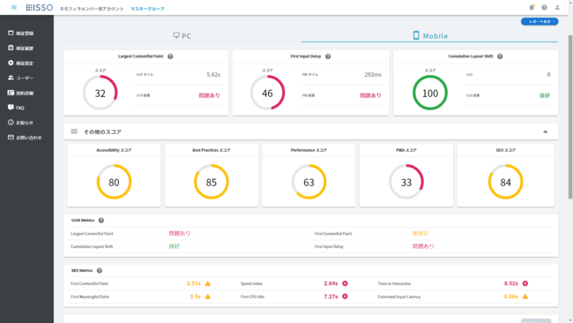Click help icon beside Largest Contentful Paint
This screenshot has width=573, height=323.
170,56
